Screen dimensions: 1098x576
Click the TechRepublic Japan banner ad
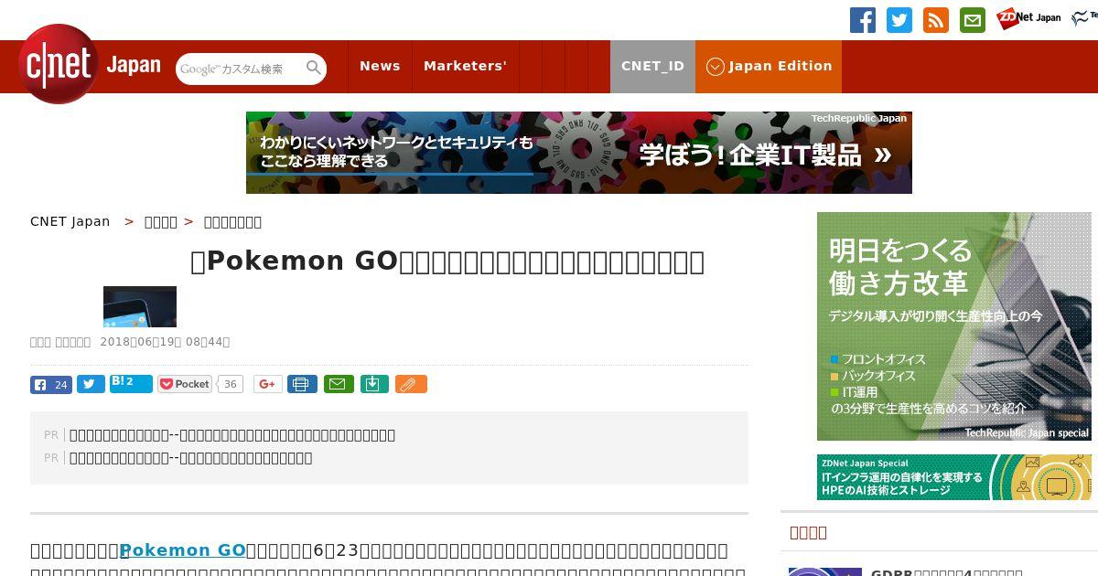[x=579, y=153]
